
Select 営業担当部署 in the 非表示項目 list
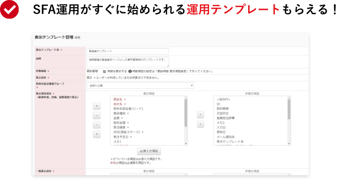point(226,118)
